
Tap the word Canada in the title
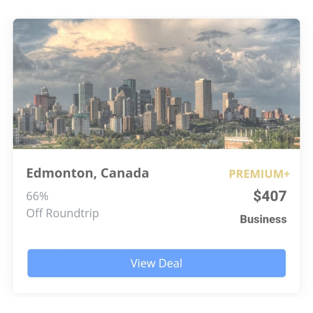click(x=125, y=173)
